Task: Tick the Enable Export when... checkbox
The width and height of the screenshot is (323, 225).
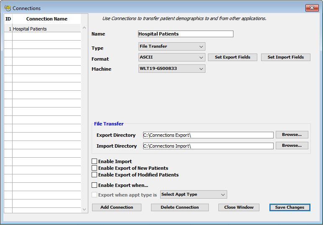Action: point(95,185)
